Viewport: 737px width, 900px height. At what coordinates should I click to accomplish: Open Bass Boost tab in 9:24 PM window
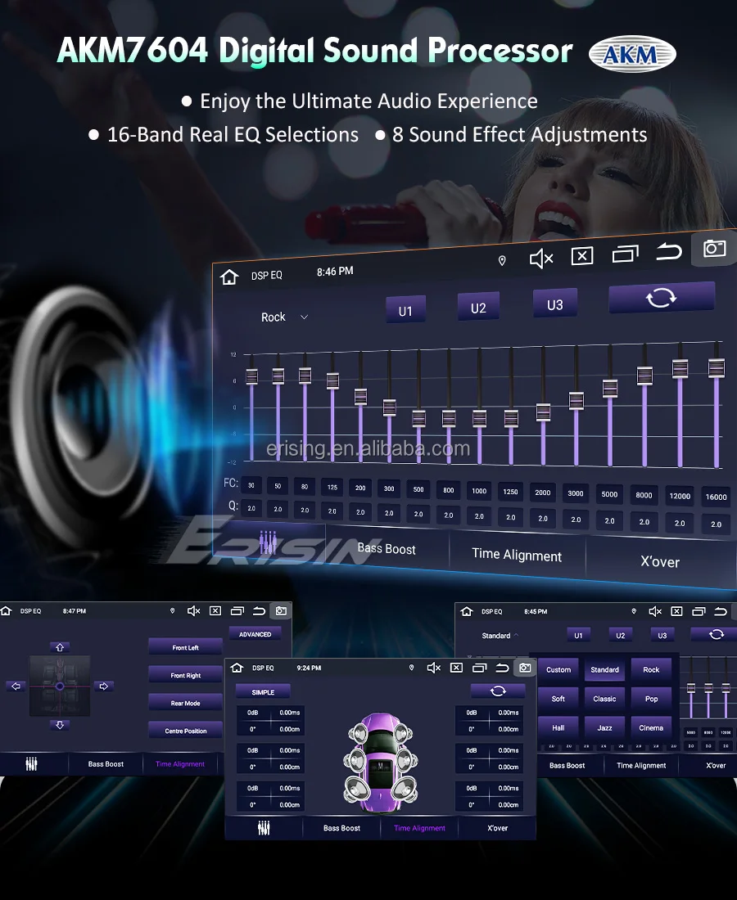(x=341, y=828)
